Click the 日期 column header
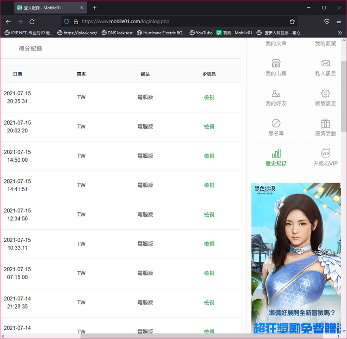Viewport: 347px width, 339px height. point(17,74)
